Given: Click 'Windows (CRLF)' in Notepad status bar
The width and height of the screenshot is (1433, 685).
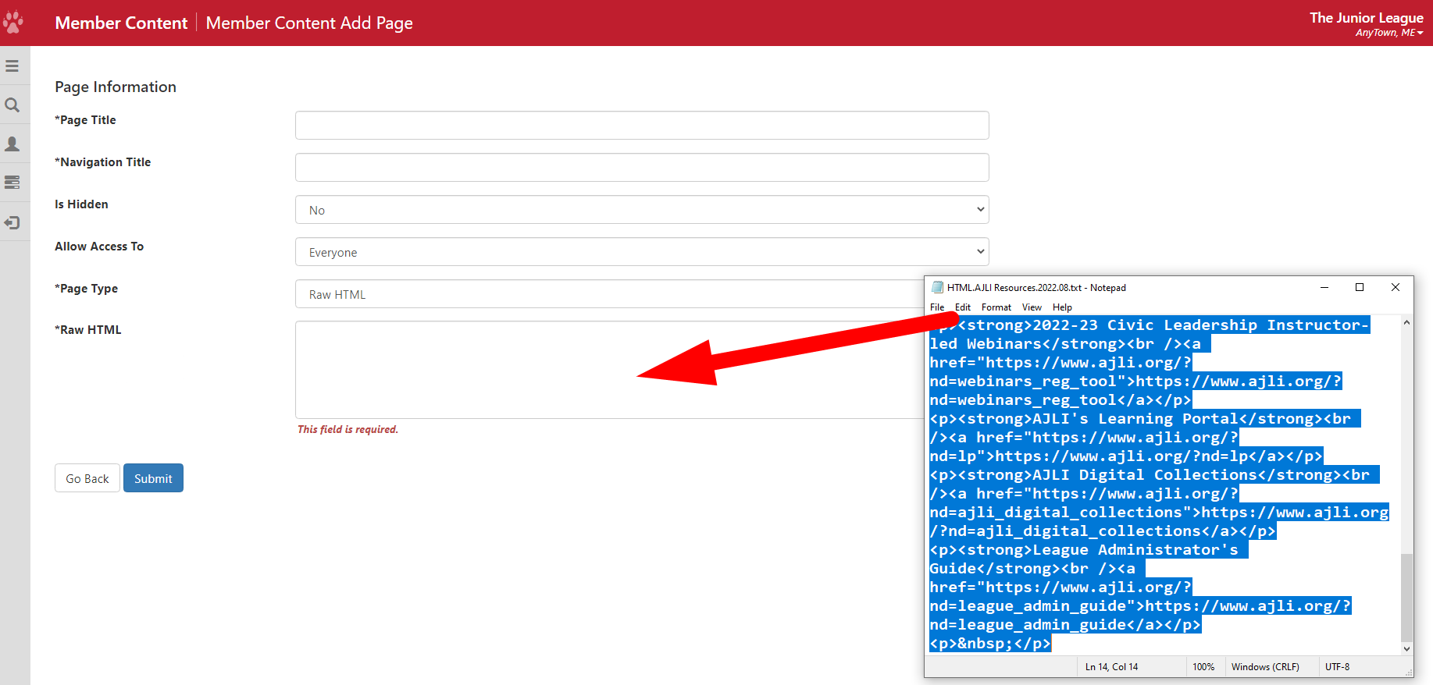Looking at the screenshot, I should (1265, 667).
